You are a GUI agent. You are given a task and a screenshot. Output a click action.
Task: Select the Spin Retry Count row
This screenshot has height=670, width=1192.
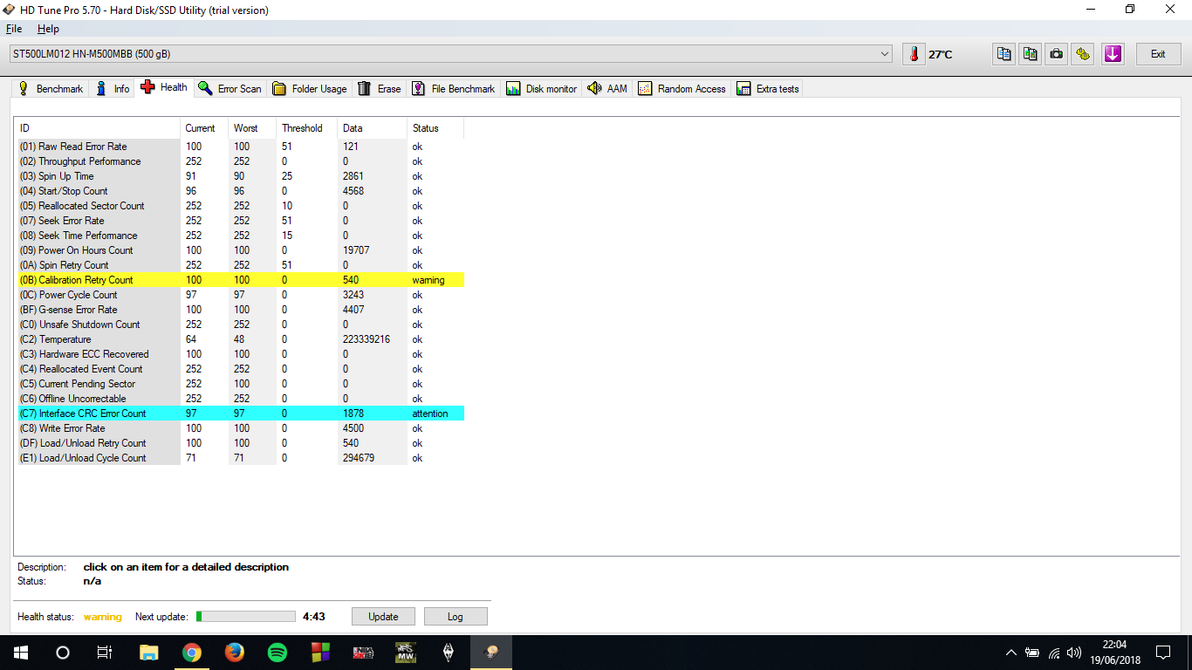pos(241,265)
